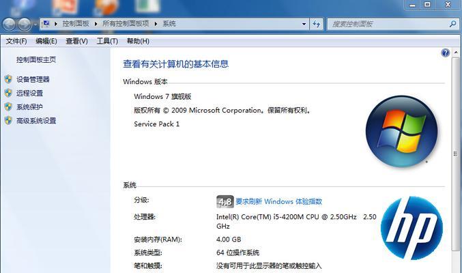Image resolution: width=462 pixels, height=273 pixels.
Task: Open the 查看(V) menu
Action: (x=76, y=41)
